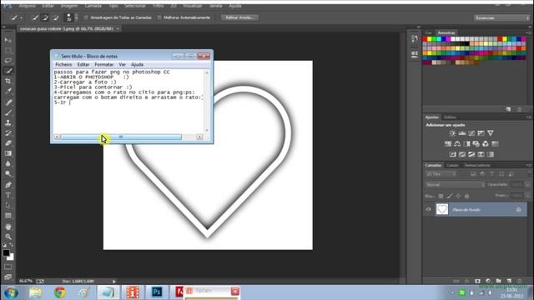The image size is (534, 300).
Task: Select the Quick Selection tool in toolbox
Action: 8,71
